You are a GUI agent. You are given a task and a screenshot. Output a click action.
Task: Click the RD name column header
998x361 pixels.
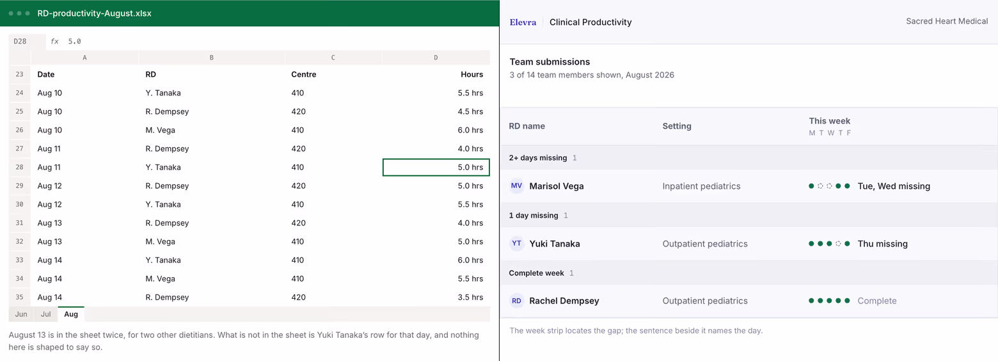point(527,126)
